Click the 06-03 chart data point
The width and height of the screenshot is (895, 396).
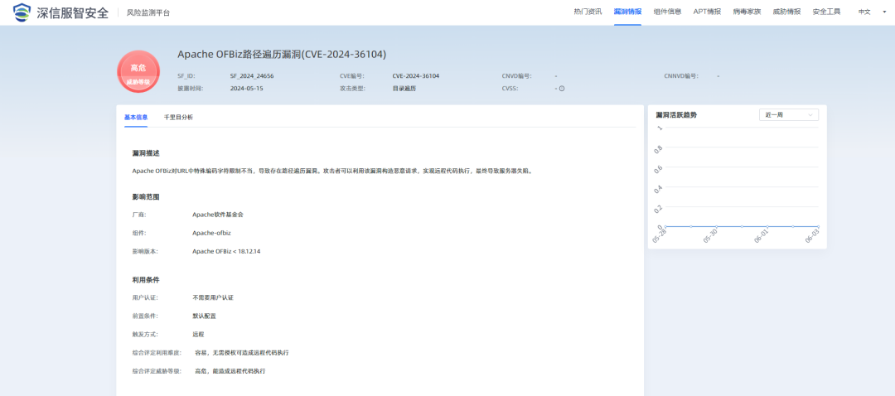pyautogui.click(x=818, y=226)
